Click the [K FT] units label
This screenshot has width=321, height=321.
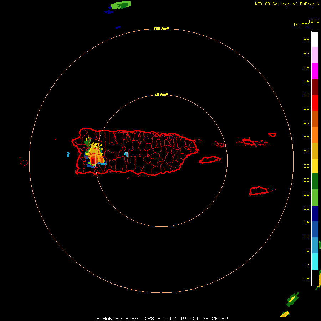(x=301, y=25)
